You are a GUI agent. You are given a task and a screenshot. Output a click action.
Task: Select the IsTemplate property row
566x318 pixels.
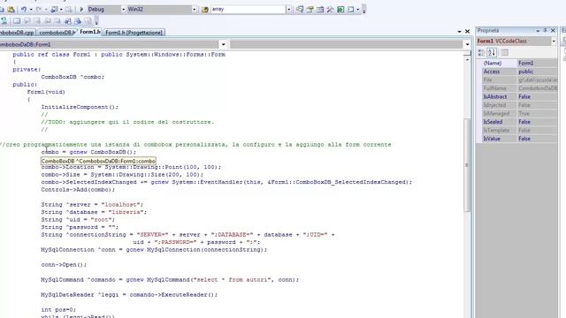(520, 130)
